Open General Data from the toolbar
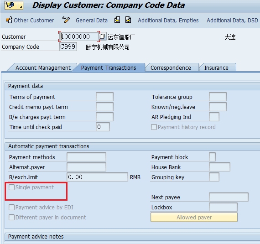 92,21
